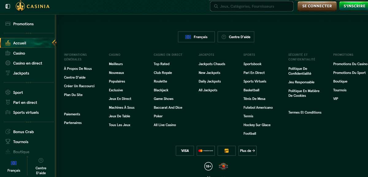Open the All Jackpots link
This screenshot has width=368, height=177.
(x=208, y=90)
